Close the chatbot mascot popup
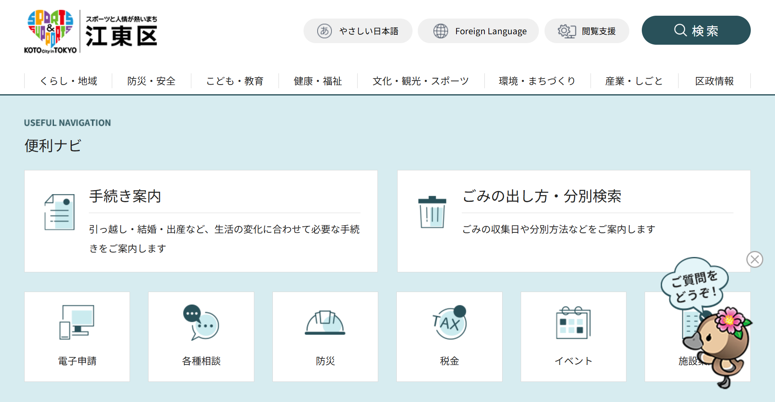The image size is (775, 402). [754, 259]
